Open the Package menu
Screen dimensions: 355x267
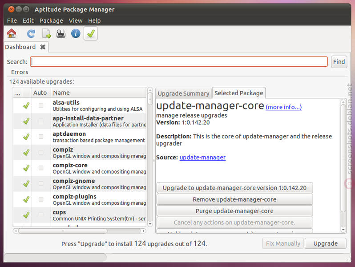51,20
